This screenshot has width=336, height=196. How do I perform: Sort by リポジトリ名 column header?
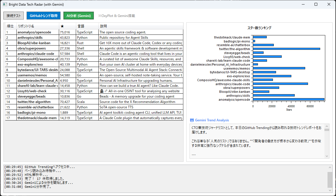pyautogui.click(x=38, y=26)
